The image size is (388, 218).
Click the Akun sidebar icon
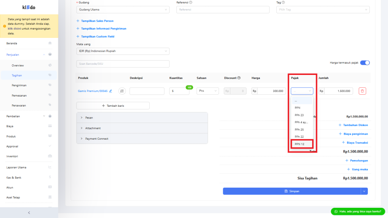(x=50, y=187)
